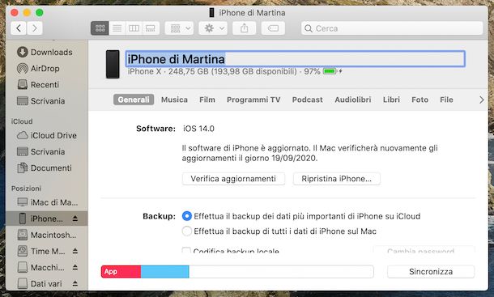Focus the Cerca search field
The width and height of the screenshot is (494, 297).
pos(392,28)
